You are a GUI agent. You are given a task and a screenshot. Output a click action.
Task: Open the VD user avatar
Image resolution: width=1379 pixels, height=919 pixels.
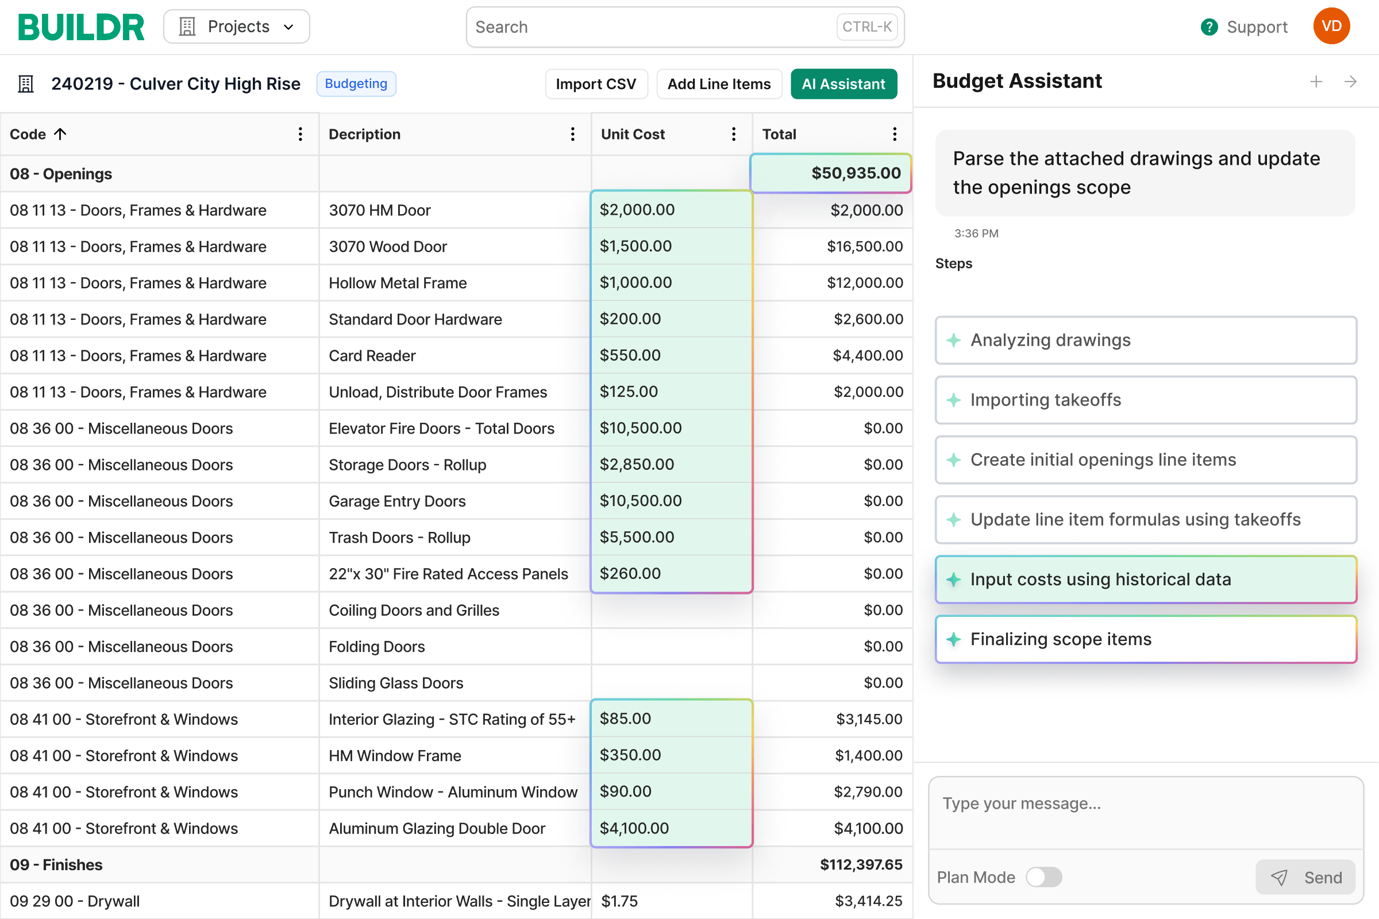point(1331,26)
